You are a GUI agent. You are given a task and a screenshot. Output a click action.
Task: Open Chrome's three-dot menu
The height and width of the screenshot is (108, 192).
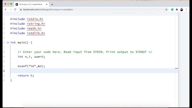click(x=186, y=9)
